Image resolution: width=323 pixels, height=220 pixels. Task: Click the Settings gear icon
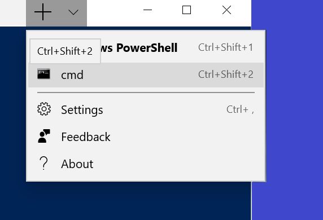(44, 109)
